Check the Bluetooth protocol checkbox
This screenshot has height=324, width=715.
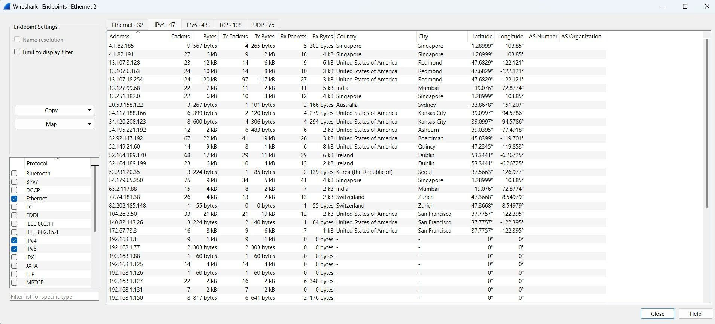(14, 173)
